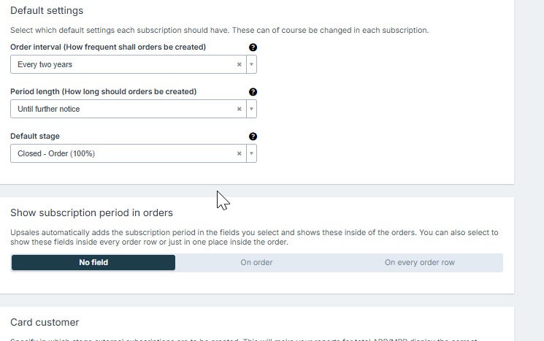Open help icon for Default stage
This screenshot has height=341, width=544.
coord(253,137)
